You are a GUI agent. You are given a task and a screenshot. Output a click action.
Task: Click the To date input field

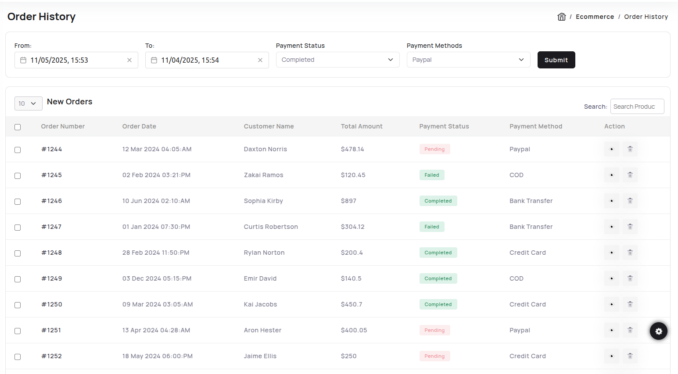(207, 60)
